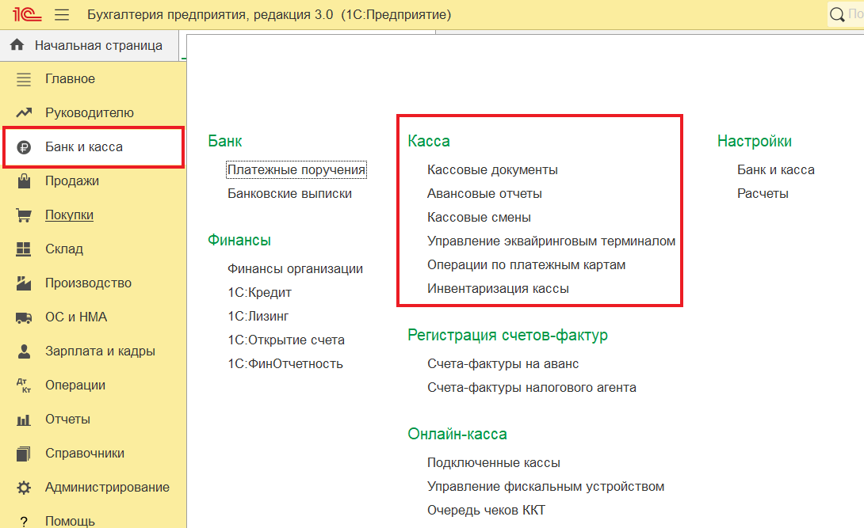Select Производство in the sections panel
The width and height of the screenshot is (864, 528).
coord(88,283)
